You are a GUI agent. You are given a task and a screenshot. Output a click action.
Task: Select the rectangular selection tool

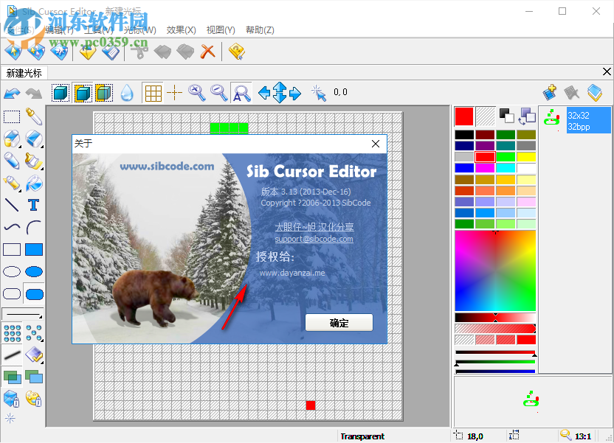[x=11, y=116]
